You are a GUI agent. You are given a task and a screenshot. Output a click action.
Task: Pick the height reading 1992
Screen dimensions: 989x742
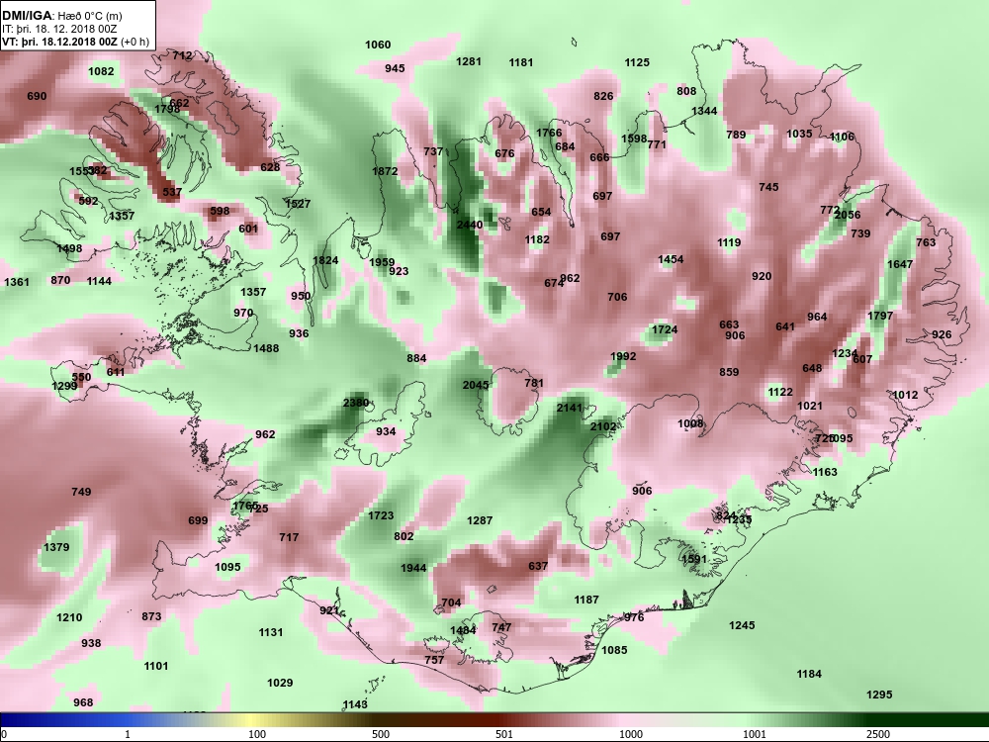623,356
